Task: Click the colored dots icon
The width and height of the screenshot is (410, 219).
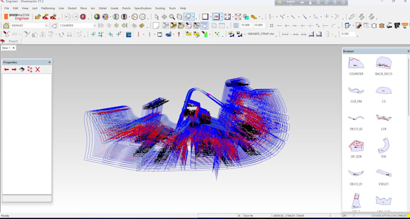Action: point(217,34)
